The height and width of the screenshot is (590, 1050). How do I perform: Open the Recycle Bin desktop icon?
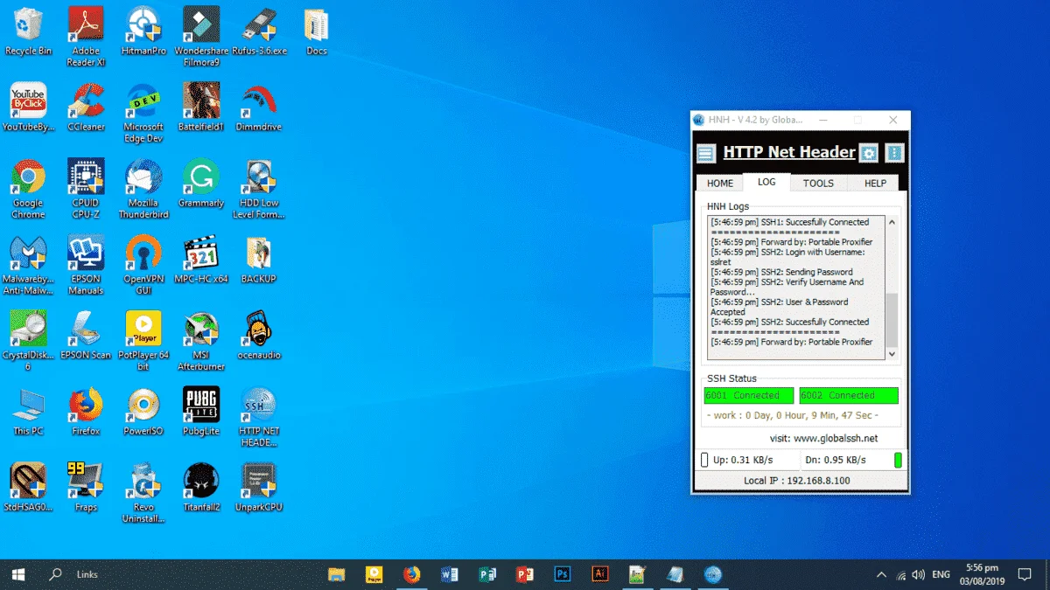click(x=28, y=31)
